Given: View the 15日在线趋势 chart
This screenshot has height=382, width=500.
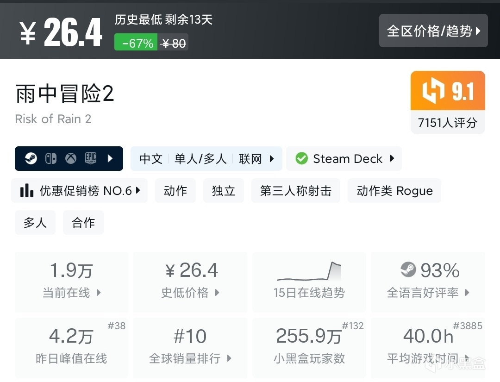Looking at the screenshot, I should point(309,282).
